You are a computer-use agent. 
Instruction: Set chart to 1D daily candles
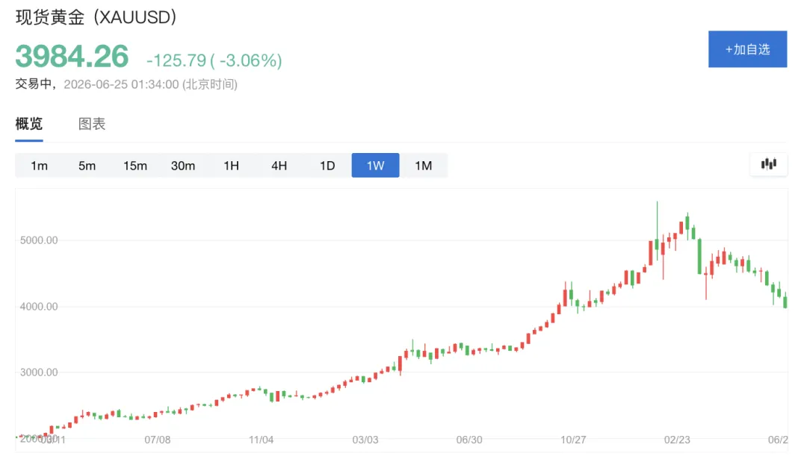[x=327, y=166]
